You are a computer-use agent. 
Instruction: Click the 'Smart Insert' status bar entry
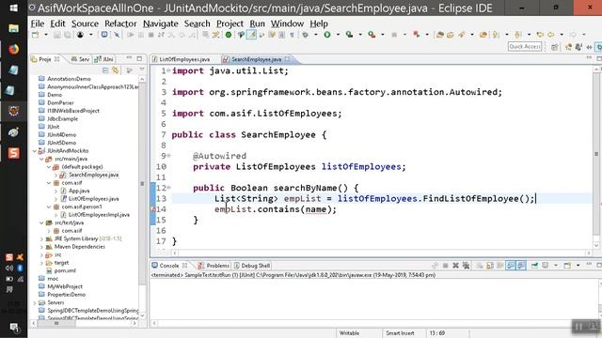pyautogui.click(x=400, y=333)
